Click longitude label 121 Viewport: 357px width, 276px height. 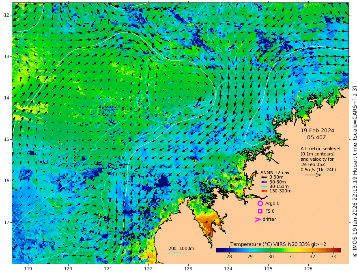click(x=108, y=269)
